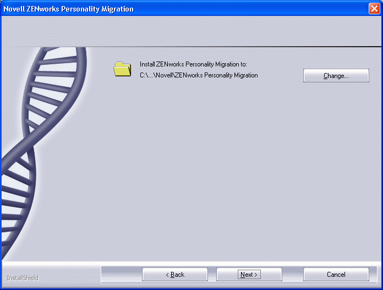Click the InstallShield label
The height and width of the screenshot is (290, 383).
click(23, 278)
